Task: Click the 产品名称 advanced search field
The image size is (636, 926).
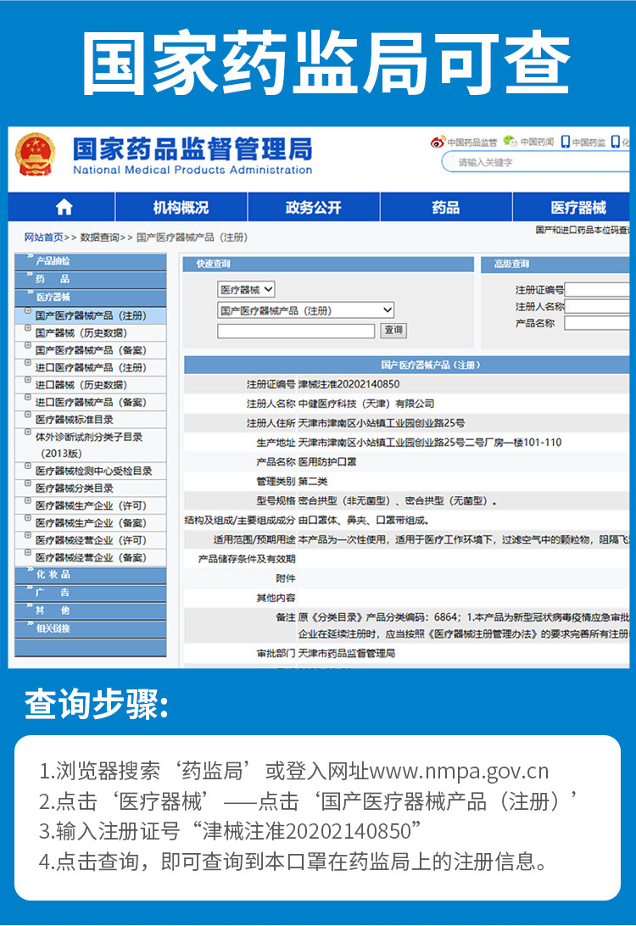Action: click(596, 322)
